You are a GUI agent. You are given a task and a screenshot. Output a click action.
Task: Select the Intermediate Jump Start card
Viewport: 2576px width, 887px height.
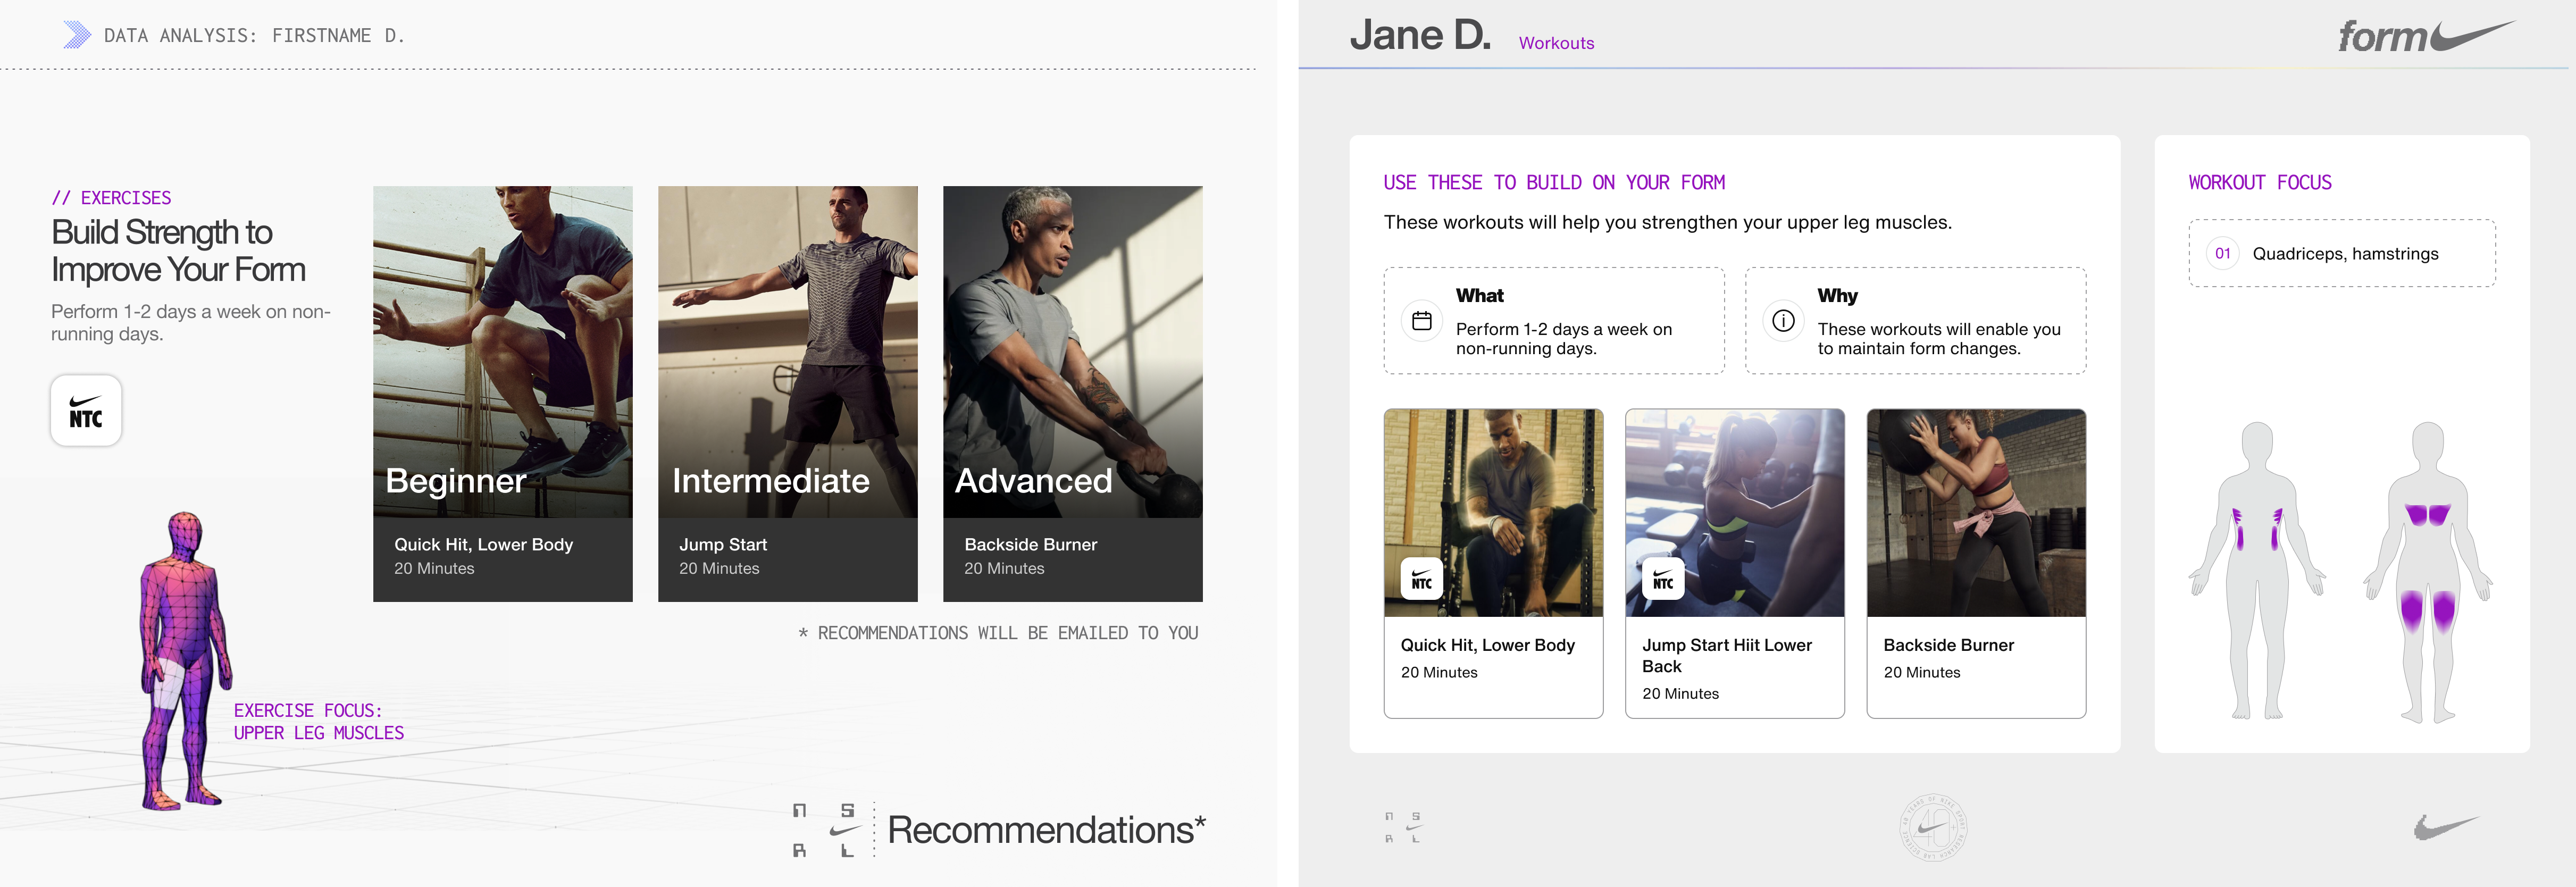pos(788,394)
